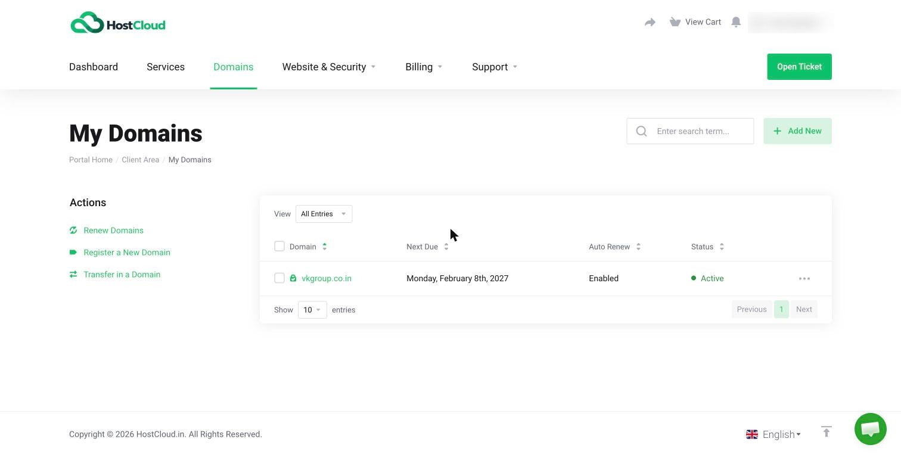Expand the Website & Security menu
The image size is (901, 457).
tap(329, 67)
